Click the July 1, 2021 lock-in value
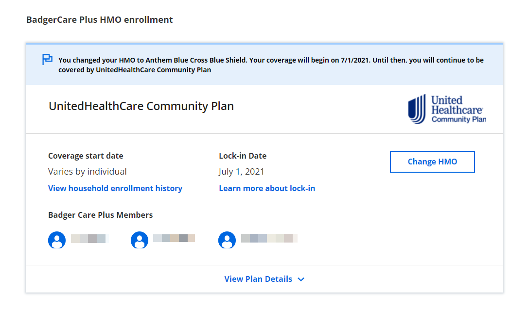Image resolution: width=511 pixels, height=309 pixels. tap(242, 171)
